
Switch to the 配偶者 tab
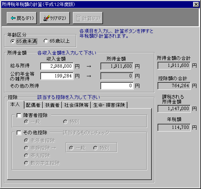coord(33,105)
